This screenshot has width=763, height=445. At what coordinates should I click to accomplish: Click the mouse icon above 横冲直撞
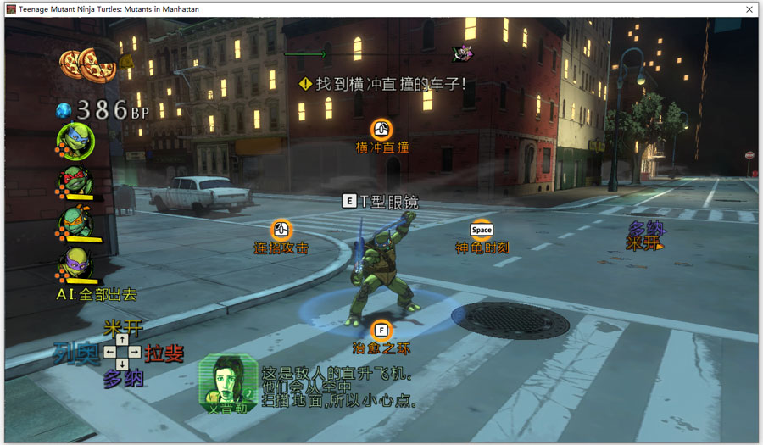click(x=381, y=130)
